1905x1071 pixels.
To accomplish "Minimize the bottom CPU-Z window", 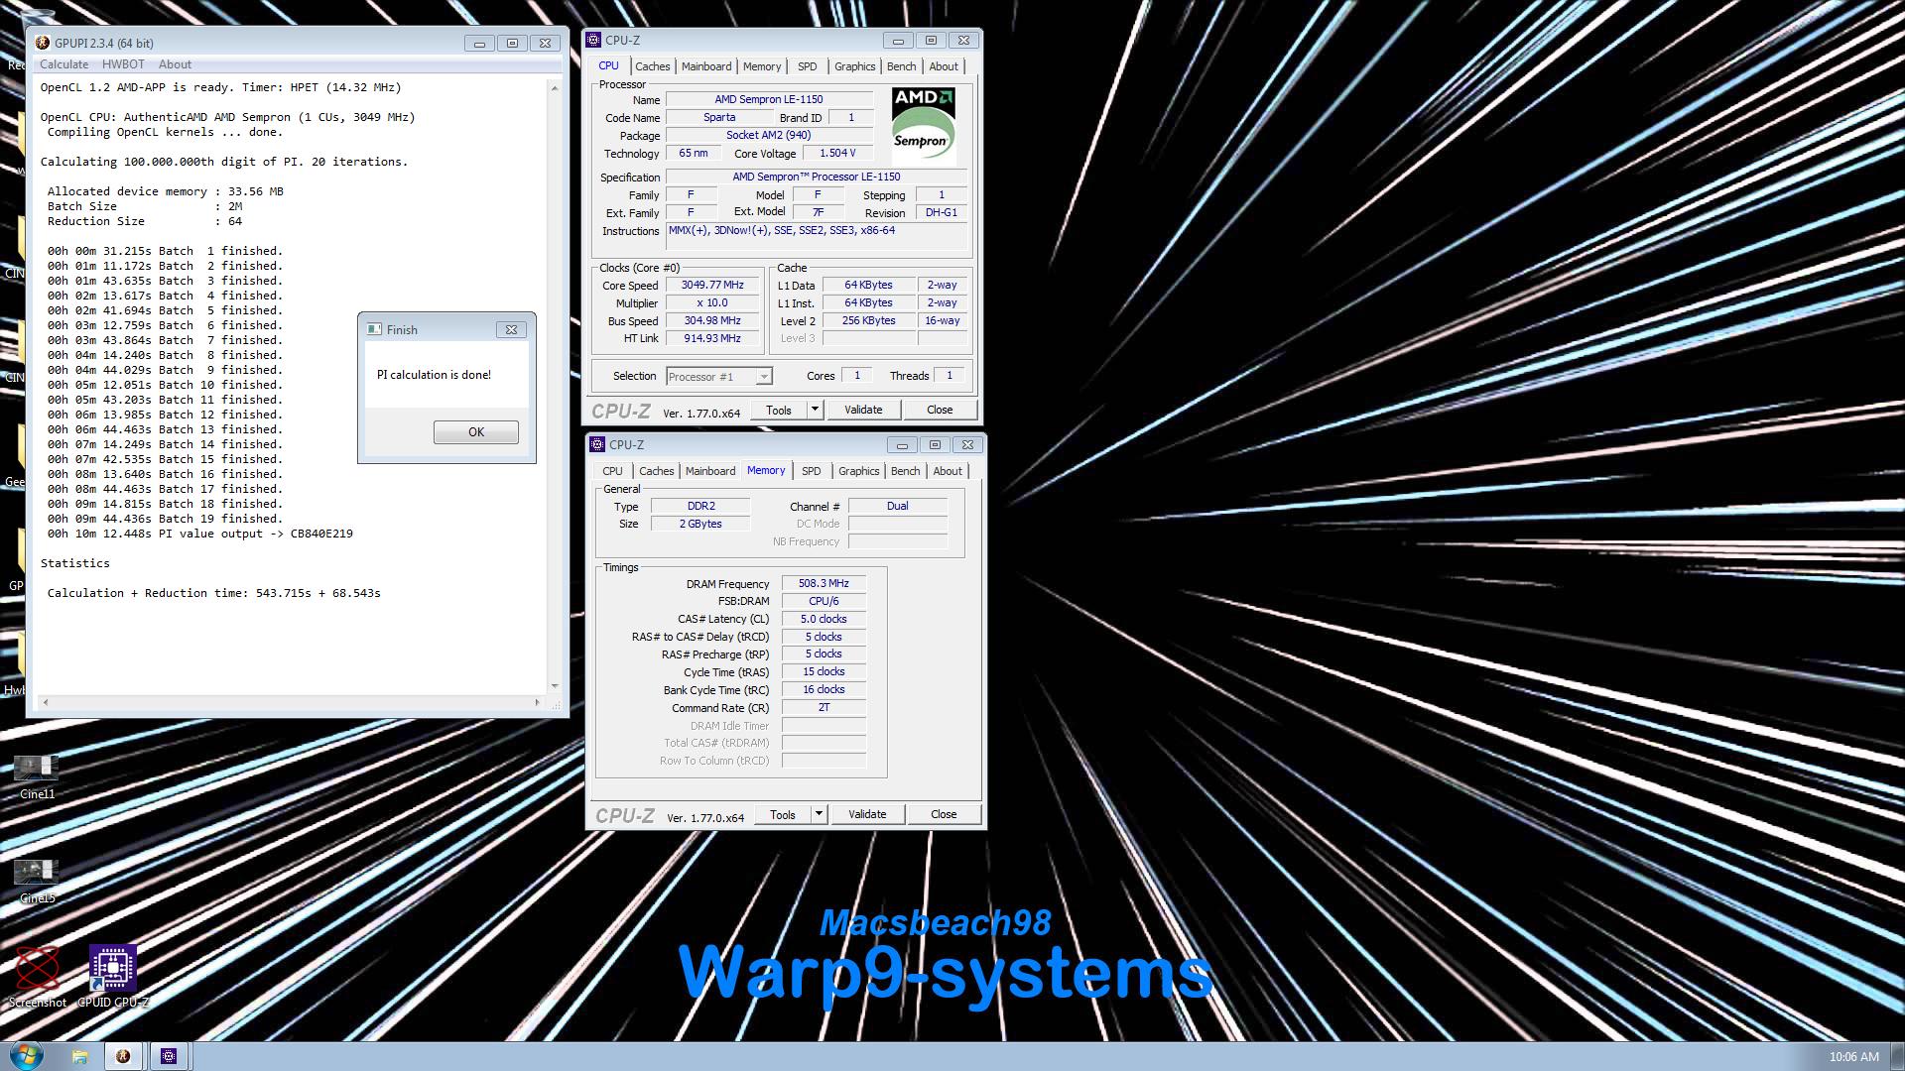I will coord(902,445).
